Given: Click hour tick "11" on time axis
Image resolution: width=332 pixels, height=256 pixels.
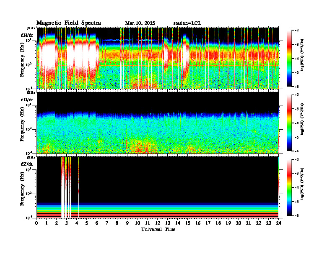Looking at the screenshot, I should pos(148,223).
